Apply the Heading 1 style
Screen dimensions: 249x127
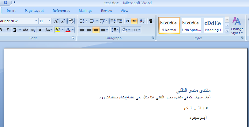[213, 25]
